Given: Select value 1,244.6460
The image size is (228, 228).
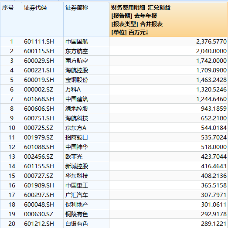Looking at the screenshot, I should pos(211,99).
